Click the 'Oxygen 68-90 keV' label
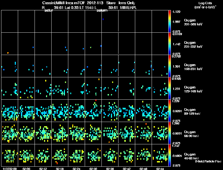Viewport: 223px width, 170px height. click(192, 134)
